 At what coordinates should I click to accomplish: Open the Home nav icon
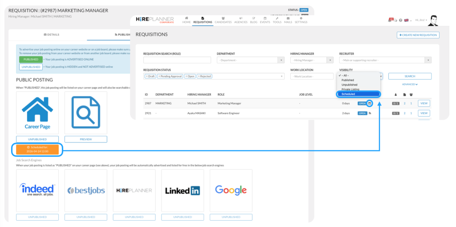(186, 20)
